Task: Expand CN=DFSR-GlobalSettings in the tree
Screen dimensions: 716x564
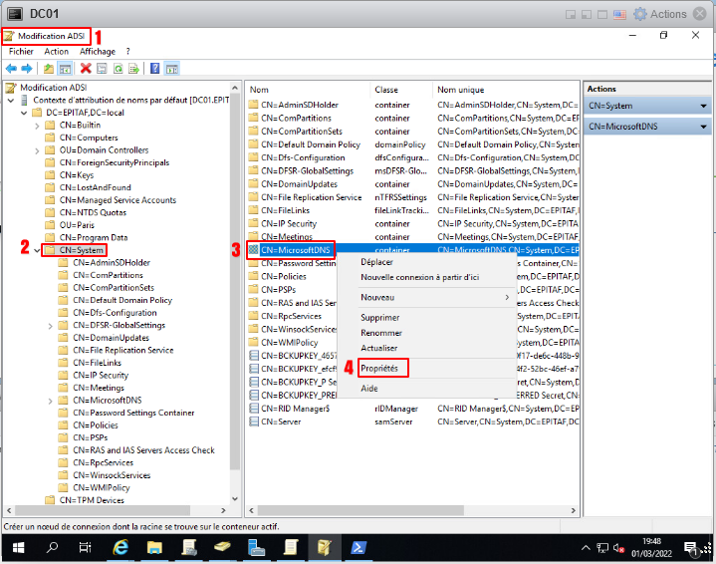Action: pos(50,325)
